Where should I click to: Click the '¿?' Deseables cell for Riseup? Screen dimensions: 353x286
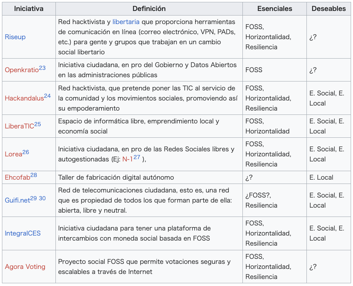pos(329,37)
